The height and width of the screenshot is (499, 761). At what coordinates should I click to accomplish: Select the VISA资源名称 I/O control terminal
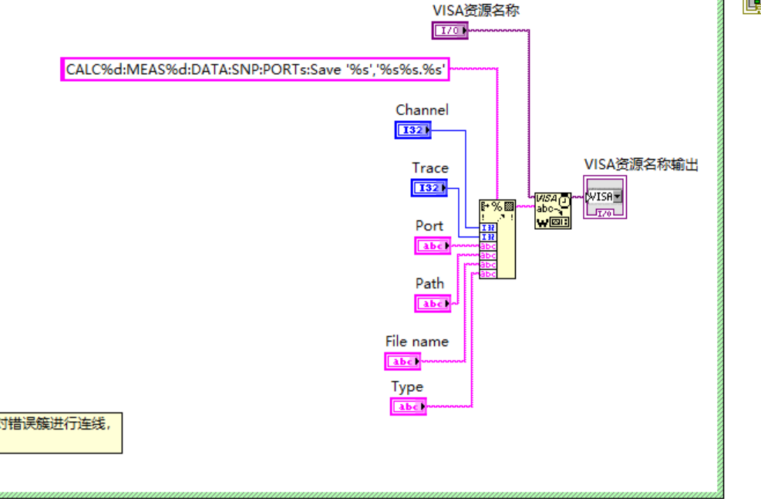click(x=450, y=31)
